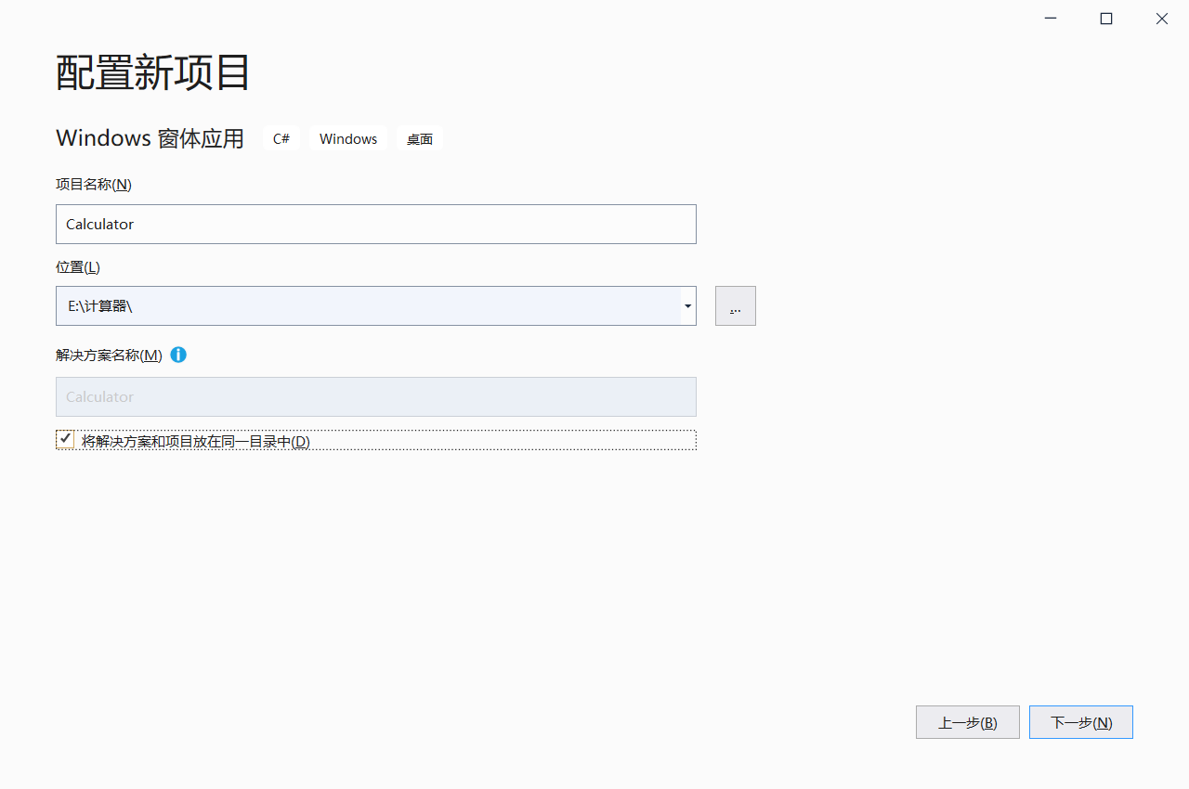Screen dimensions: 1189x789
Task: Maximize the dialog window
Action: (x=1105, y=18)
